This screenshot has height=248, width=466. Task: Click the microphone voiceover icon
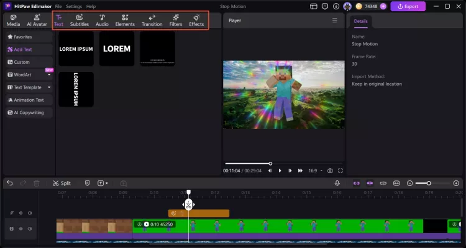[337, 184]
